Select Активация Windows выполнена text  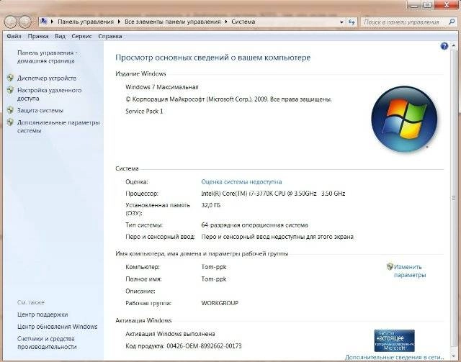tap(170, 334)
